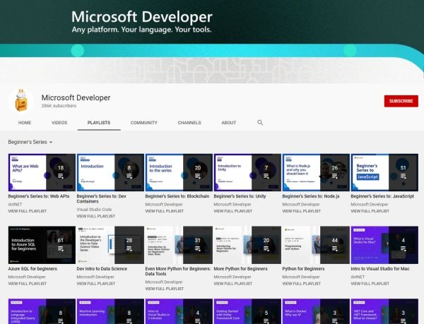Click Visual Studio Code channel link
This screenshot has height=324, width=424.
tap(98, 210)
